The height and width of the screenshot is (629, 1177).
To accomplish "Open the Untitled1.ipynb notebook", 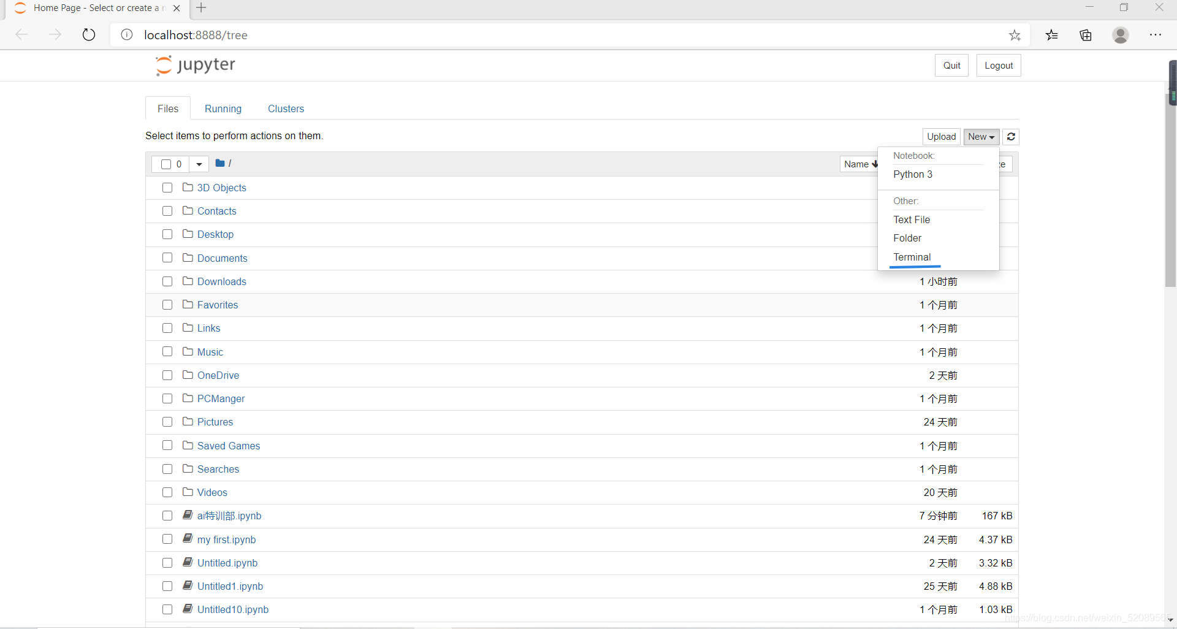I will tap(230, 586).
